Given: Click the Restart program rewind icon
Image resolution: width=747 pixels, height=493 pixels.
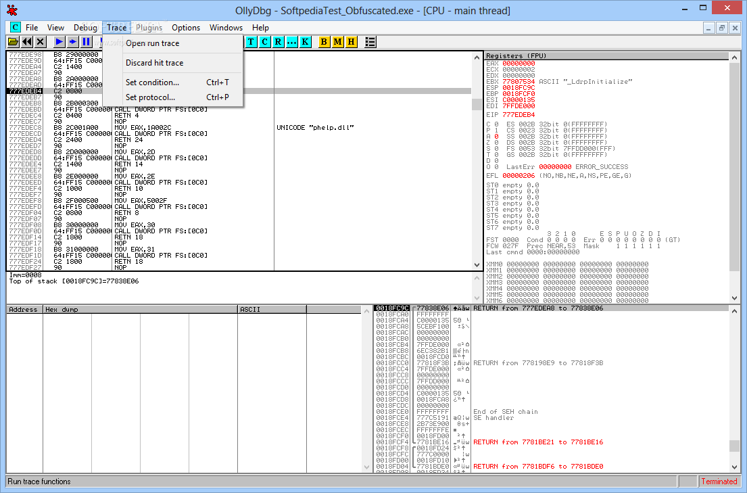Looking at the screenshot, I should (26, 42).
